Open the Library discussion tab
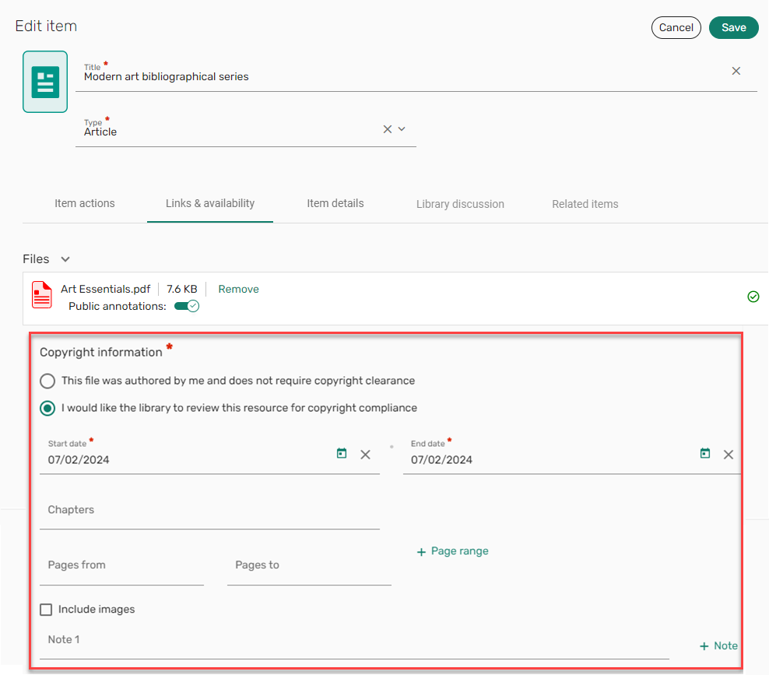The width and height of the screenshot is (769, 675). 460,204
